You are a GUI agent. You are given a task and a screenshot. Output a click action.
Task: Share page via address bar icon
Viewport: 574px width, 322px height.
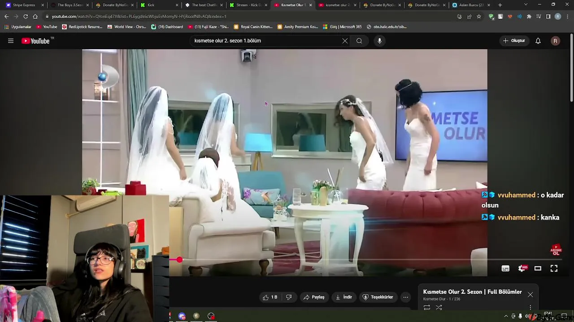469,17
